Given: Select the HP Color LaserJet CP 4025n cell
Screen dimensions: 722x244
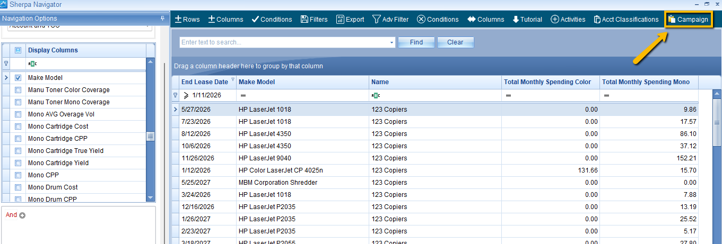Looking at the screenshot, I should tap(302, 170).
